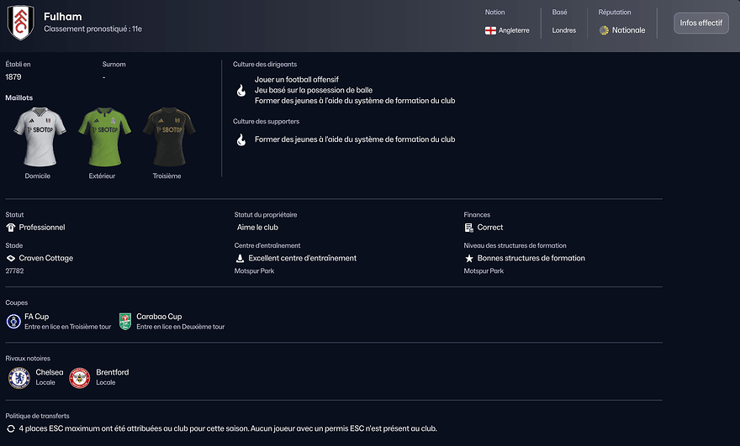The width and height of the screenshot is (740, 446).
Task: Open the Craven Cottage stadium link
Action: tap(45, 258)
